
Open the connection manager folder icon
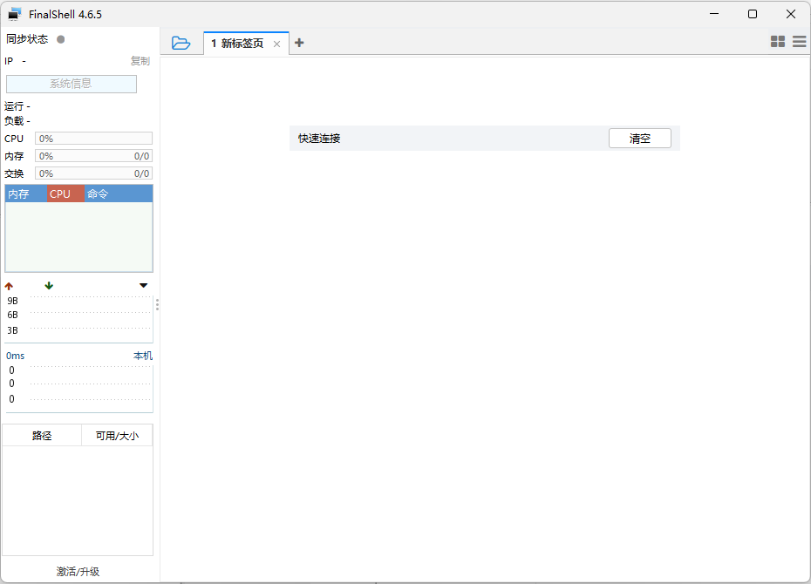[181, 43]
